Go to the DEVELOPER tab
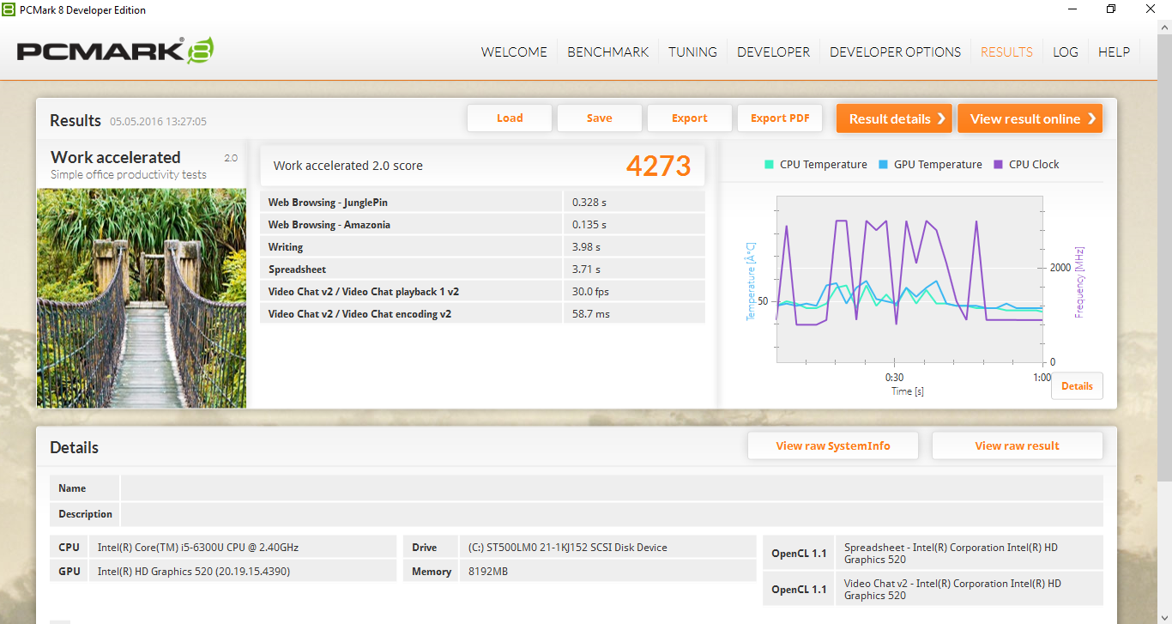Viewport: 1172px width, 624px height. coord(773,51)
